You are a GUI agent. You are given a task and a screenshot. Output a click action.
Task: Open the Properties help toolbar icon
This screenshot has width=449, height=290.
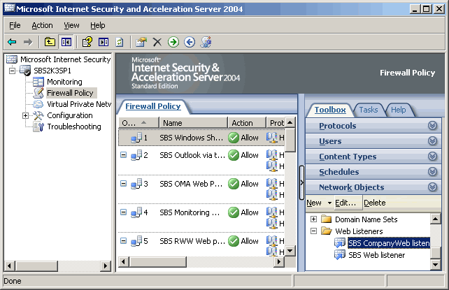87,42
